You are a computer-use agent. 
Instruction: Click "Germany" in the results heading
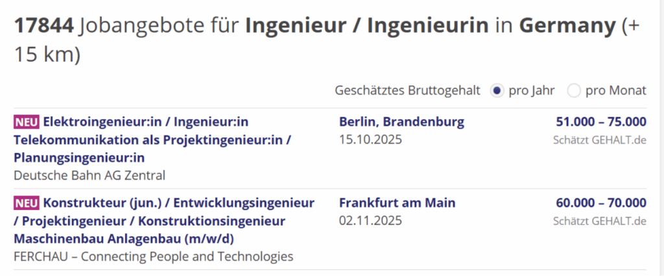[567, 26]
